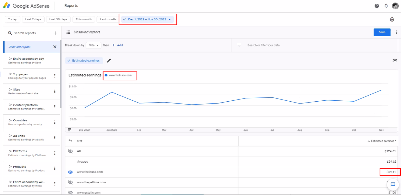Open the Sites report options menu
Image resolution: width=401 pixels, height=195 pixels.
(55, 91)
